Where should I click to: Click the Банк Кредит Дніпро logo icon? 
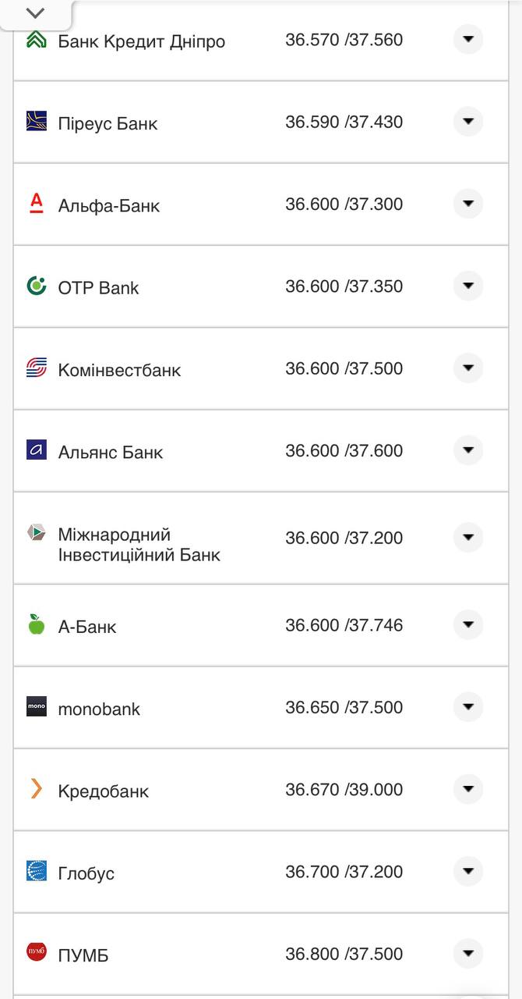pyautogui.click(x=37, y=40)
